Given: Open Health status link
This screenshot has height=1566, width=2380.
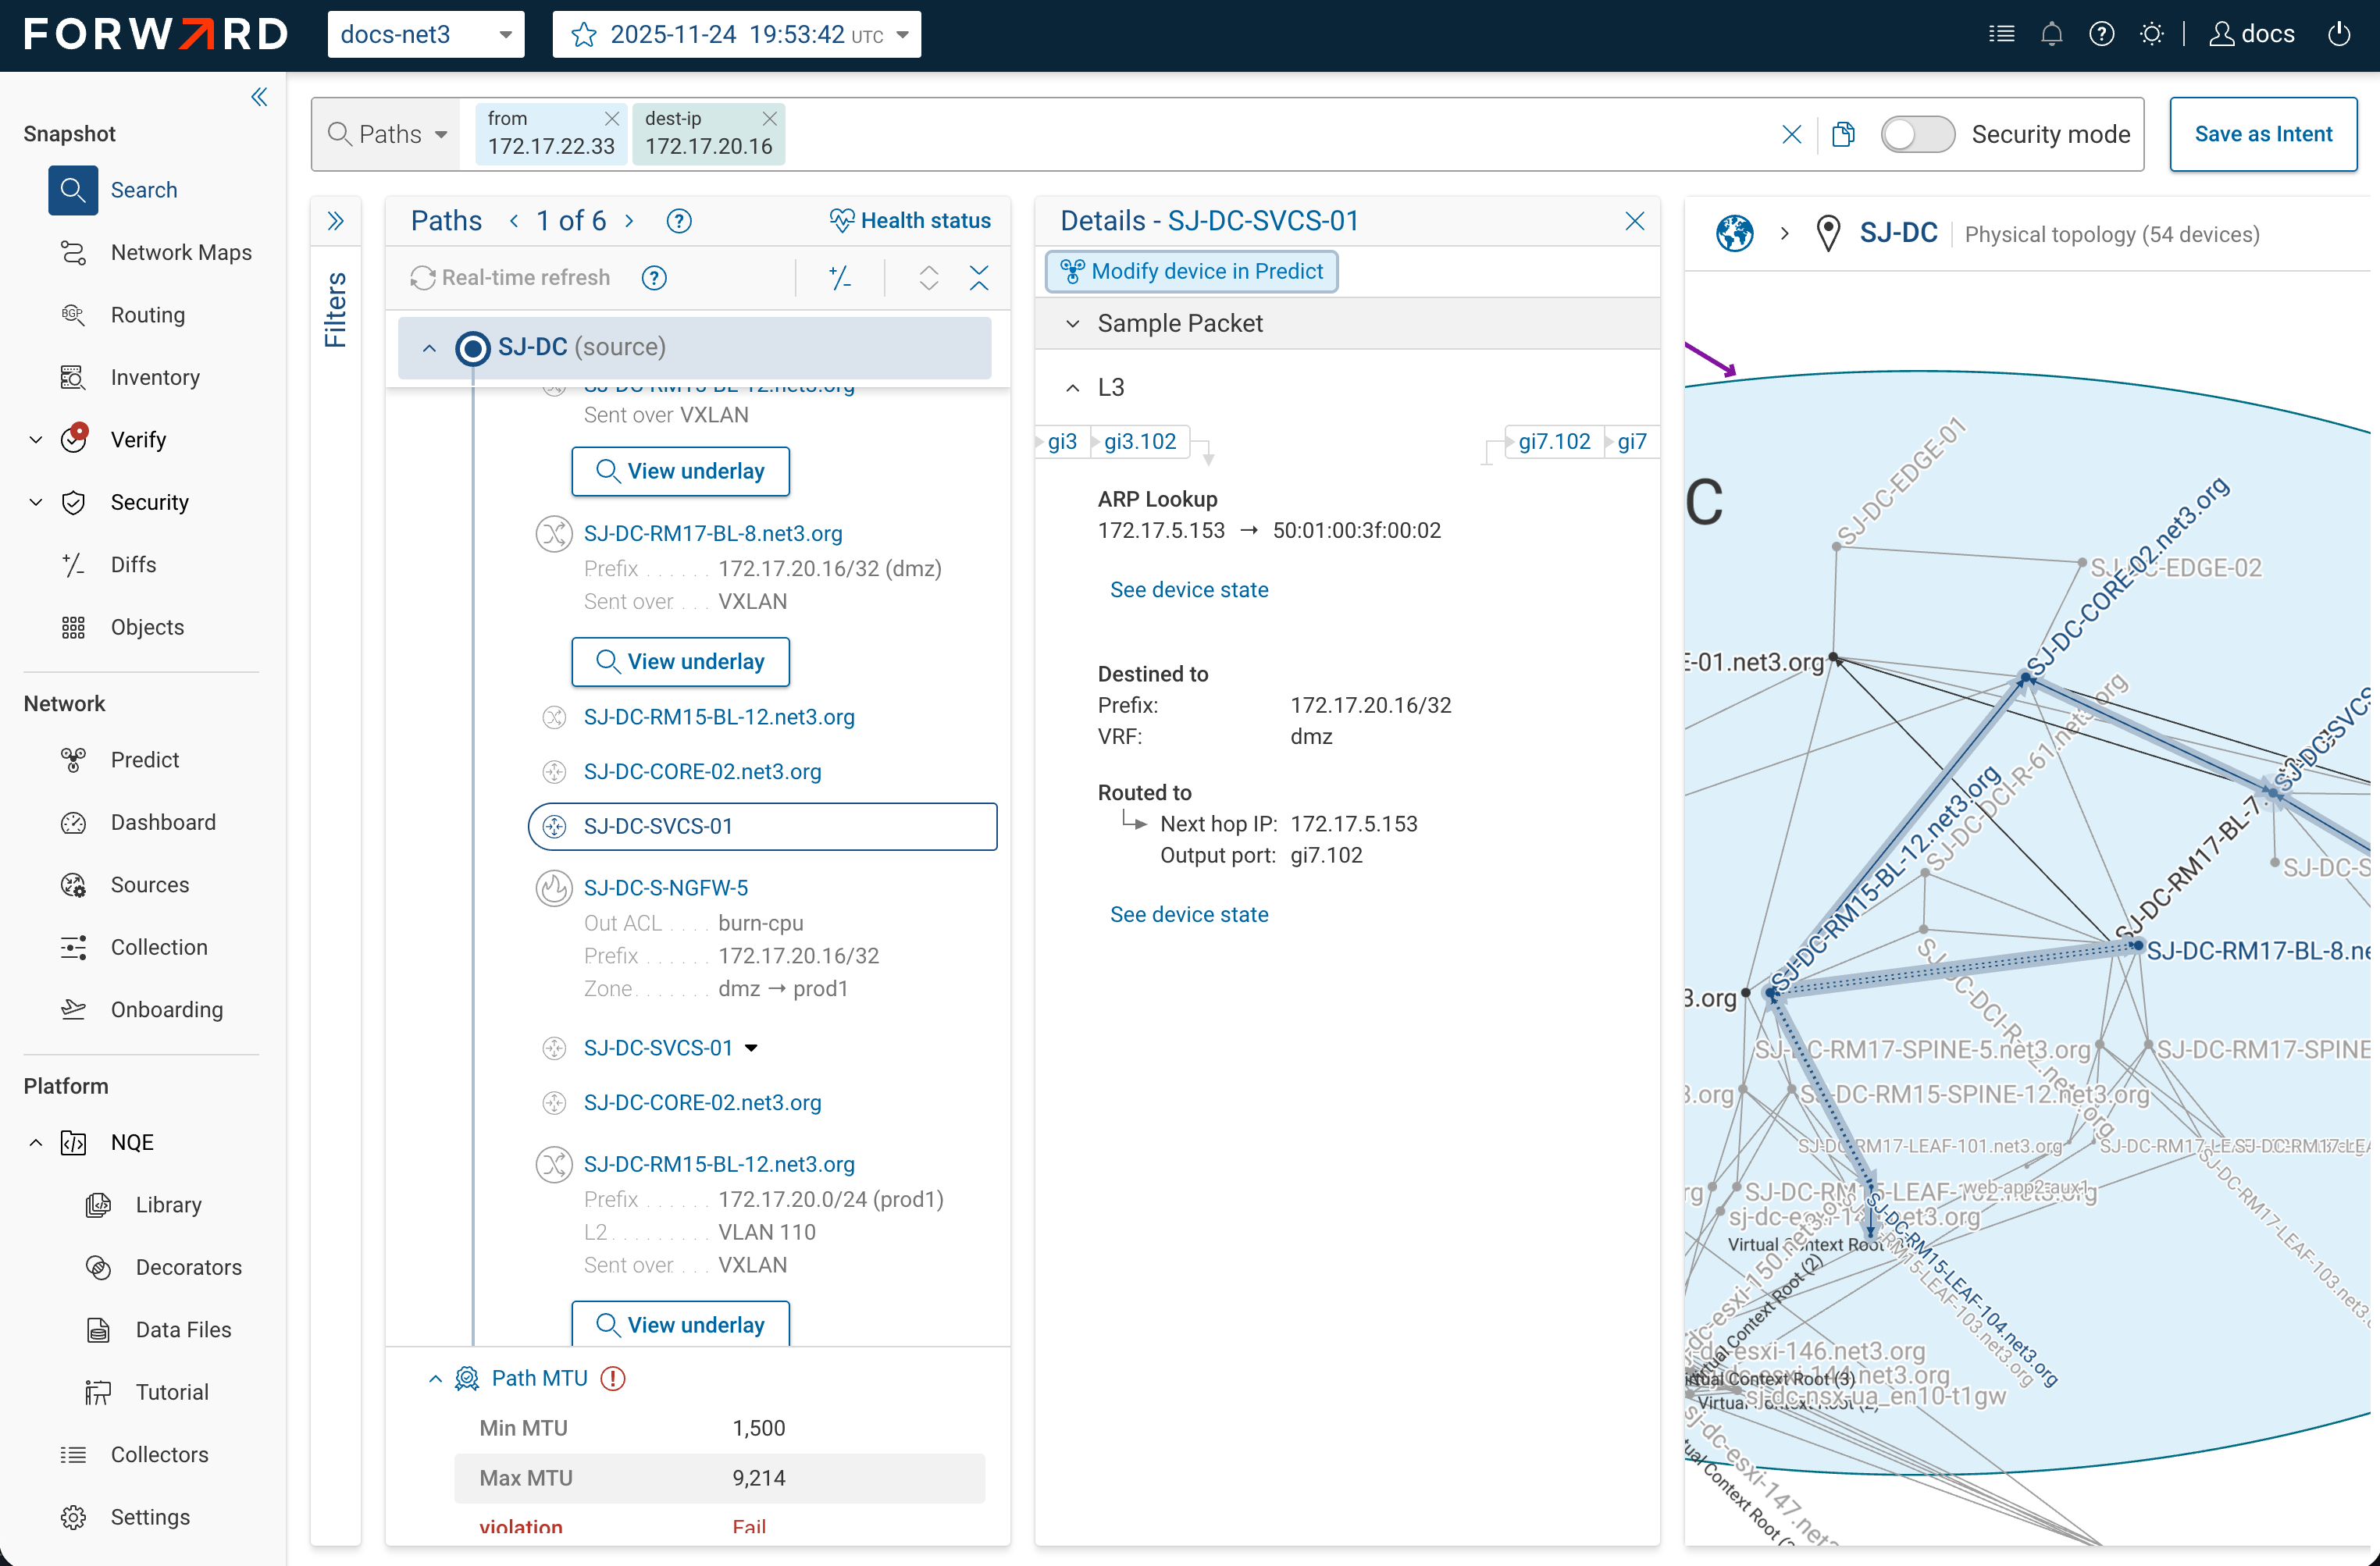Looking at the screenshot, I should [x=910, y=221].
